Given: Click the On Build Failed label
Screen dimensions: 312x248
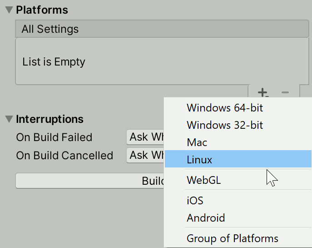Looking at the screenshot, I should pyautogui.click(x=54, y=137).
